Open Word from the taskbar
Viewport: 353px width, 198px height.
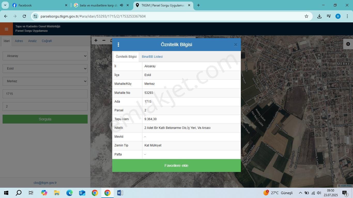[x=120, y=193]
